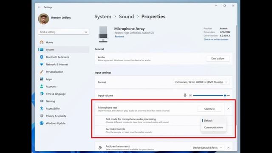
Task: Open Network & internet settings
Action: (x=63, y=64)
